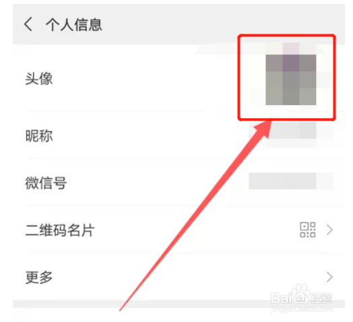Click the Baidu 经验 watermark logo

(301, 298)
